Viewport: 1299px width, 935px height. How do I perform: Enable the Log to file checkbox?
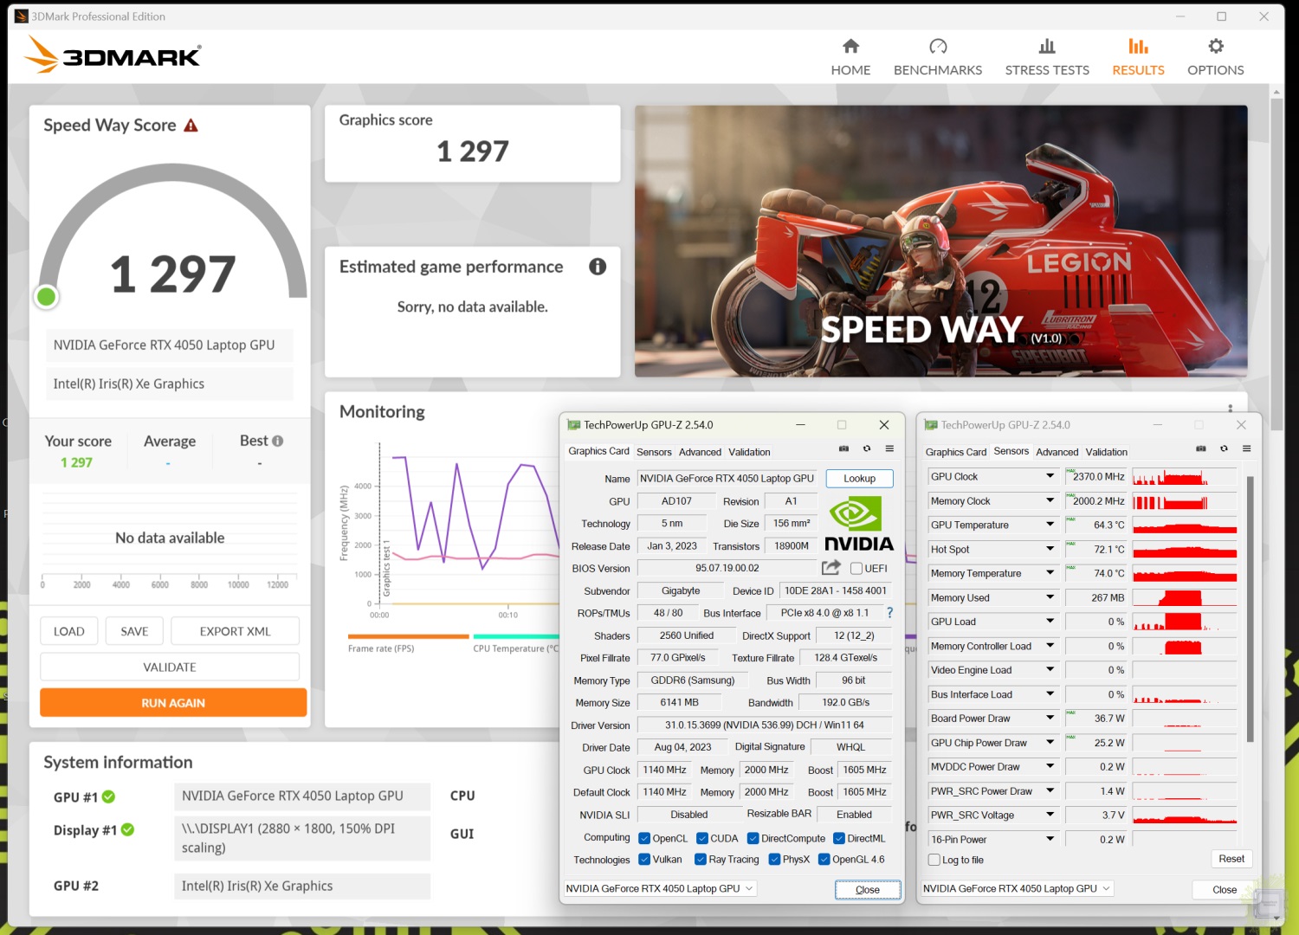(934, 860)
